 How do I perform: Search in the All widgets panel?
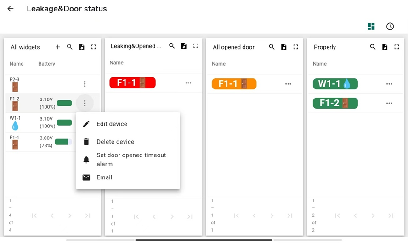(x=70, y=47)
